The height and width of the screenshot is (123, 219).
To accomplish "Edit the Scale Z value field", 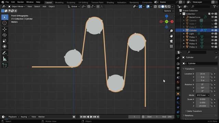I will click(203, 106).
